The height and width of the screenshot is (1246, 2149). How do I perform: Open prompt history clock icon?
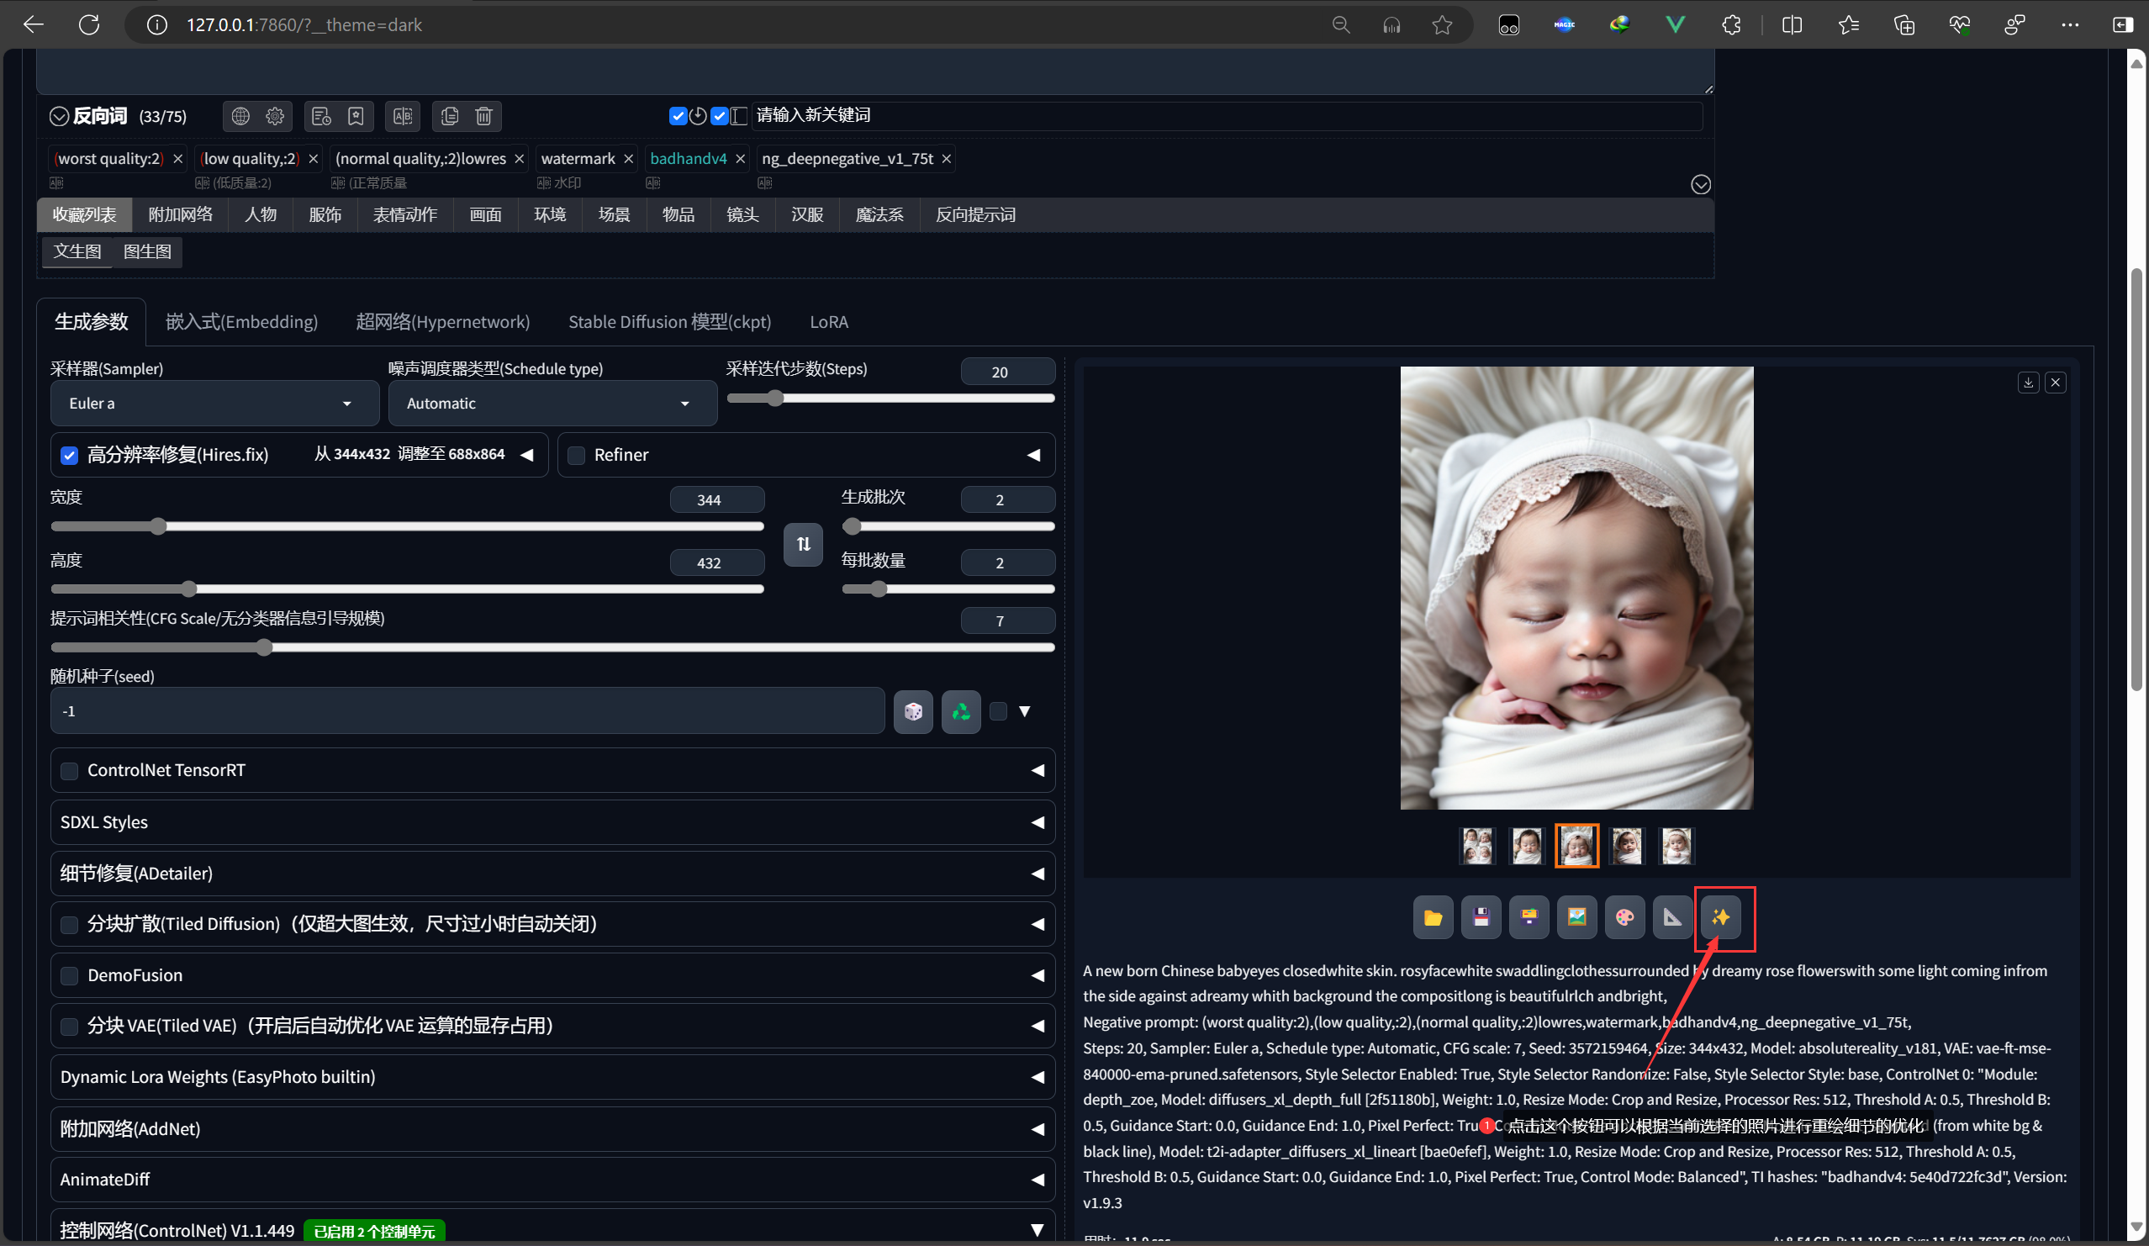pyautogui.click(x=321, y=116)
